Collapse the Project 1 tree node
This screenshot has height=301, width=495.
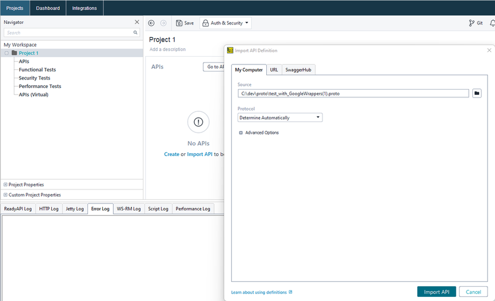[x=6, y=53]
